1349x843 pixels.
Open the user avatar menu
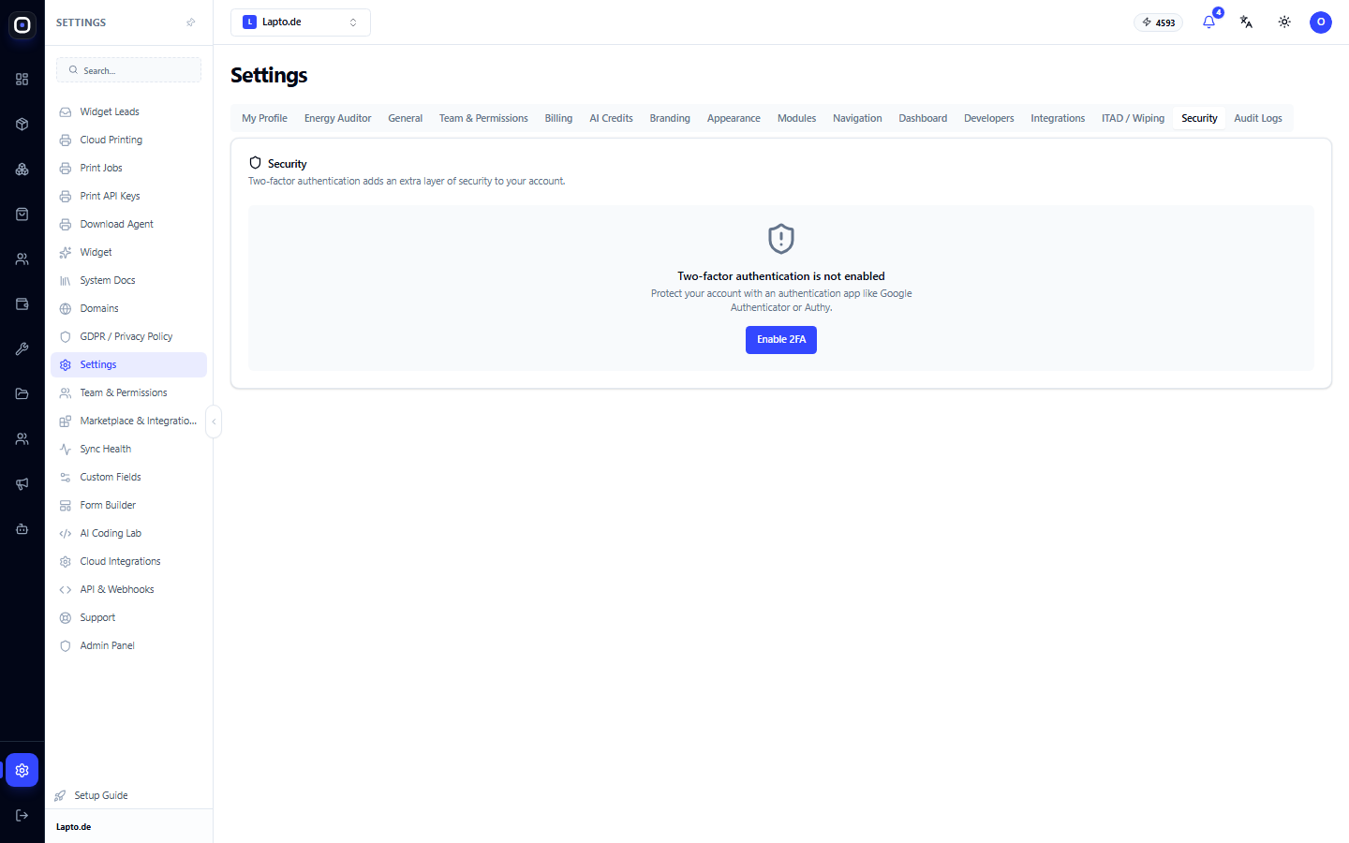pos(1321,22)
